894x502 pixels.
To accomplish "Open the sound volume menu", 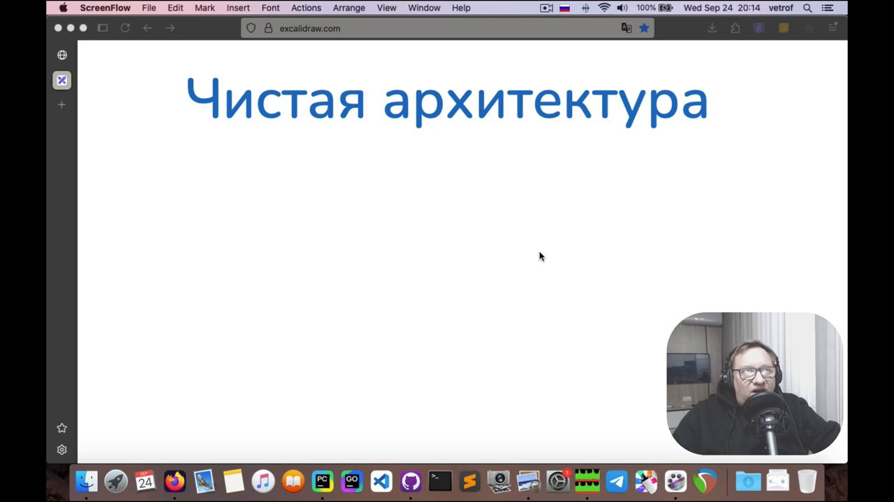I will click(x=622, y=8).
